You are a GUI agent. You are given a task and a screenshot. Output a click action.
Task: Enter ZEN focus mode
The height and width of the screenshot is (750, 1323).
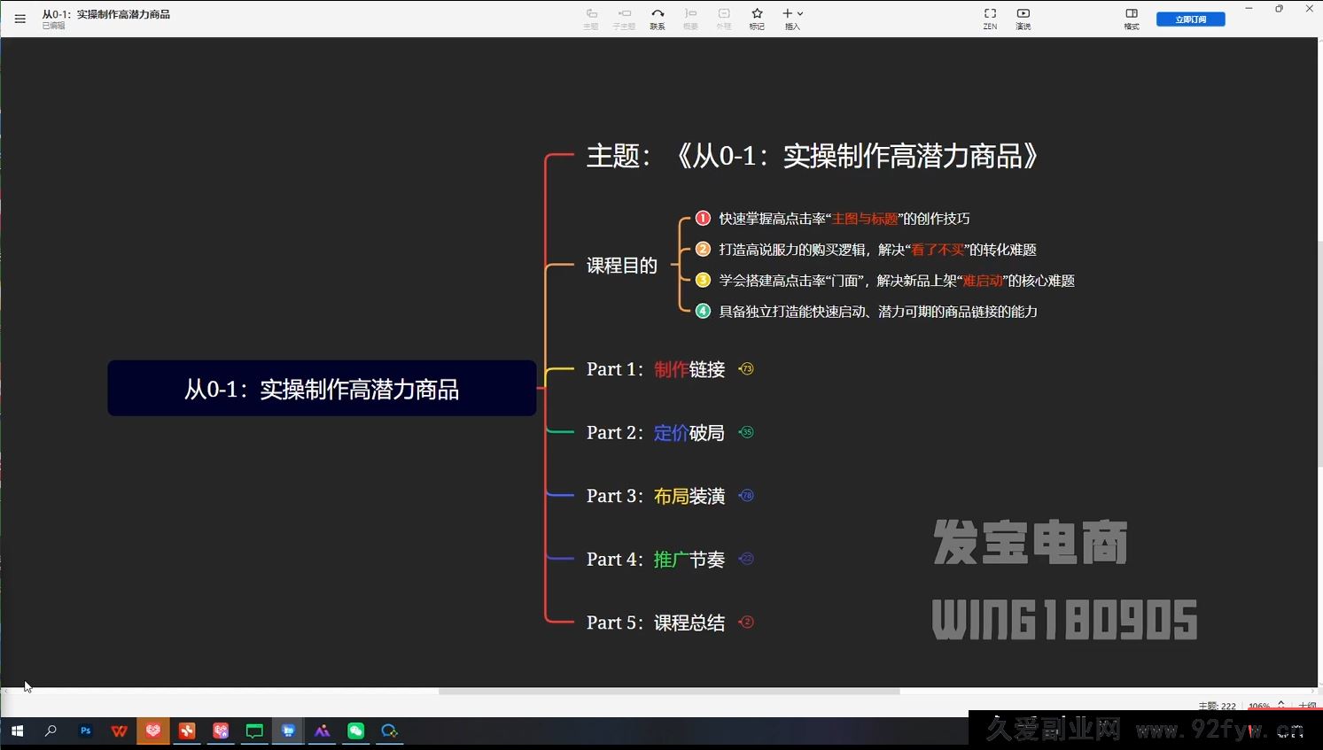[x=990, y=18]
